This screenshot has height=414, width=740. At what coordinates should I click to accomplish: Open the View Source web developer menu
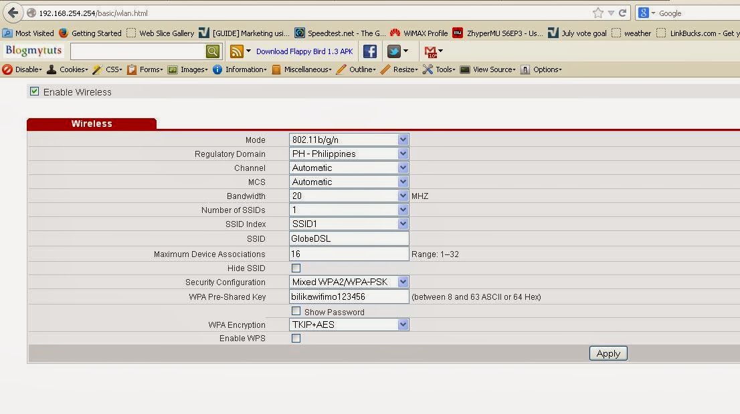[488, 69]
